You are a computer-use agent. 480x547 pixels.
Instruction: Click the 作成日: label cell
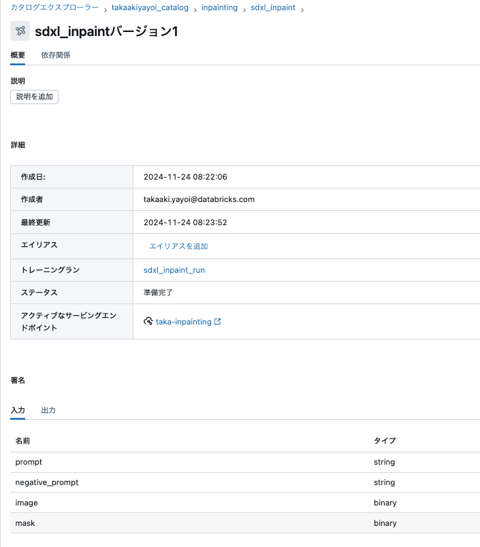[71, 177]
